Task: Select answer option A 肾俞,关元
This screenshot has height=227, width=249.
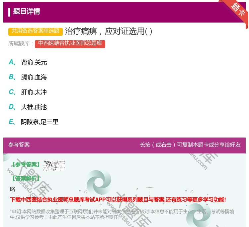Action: [28, 62]
